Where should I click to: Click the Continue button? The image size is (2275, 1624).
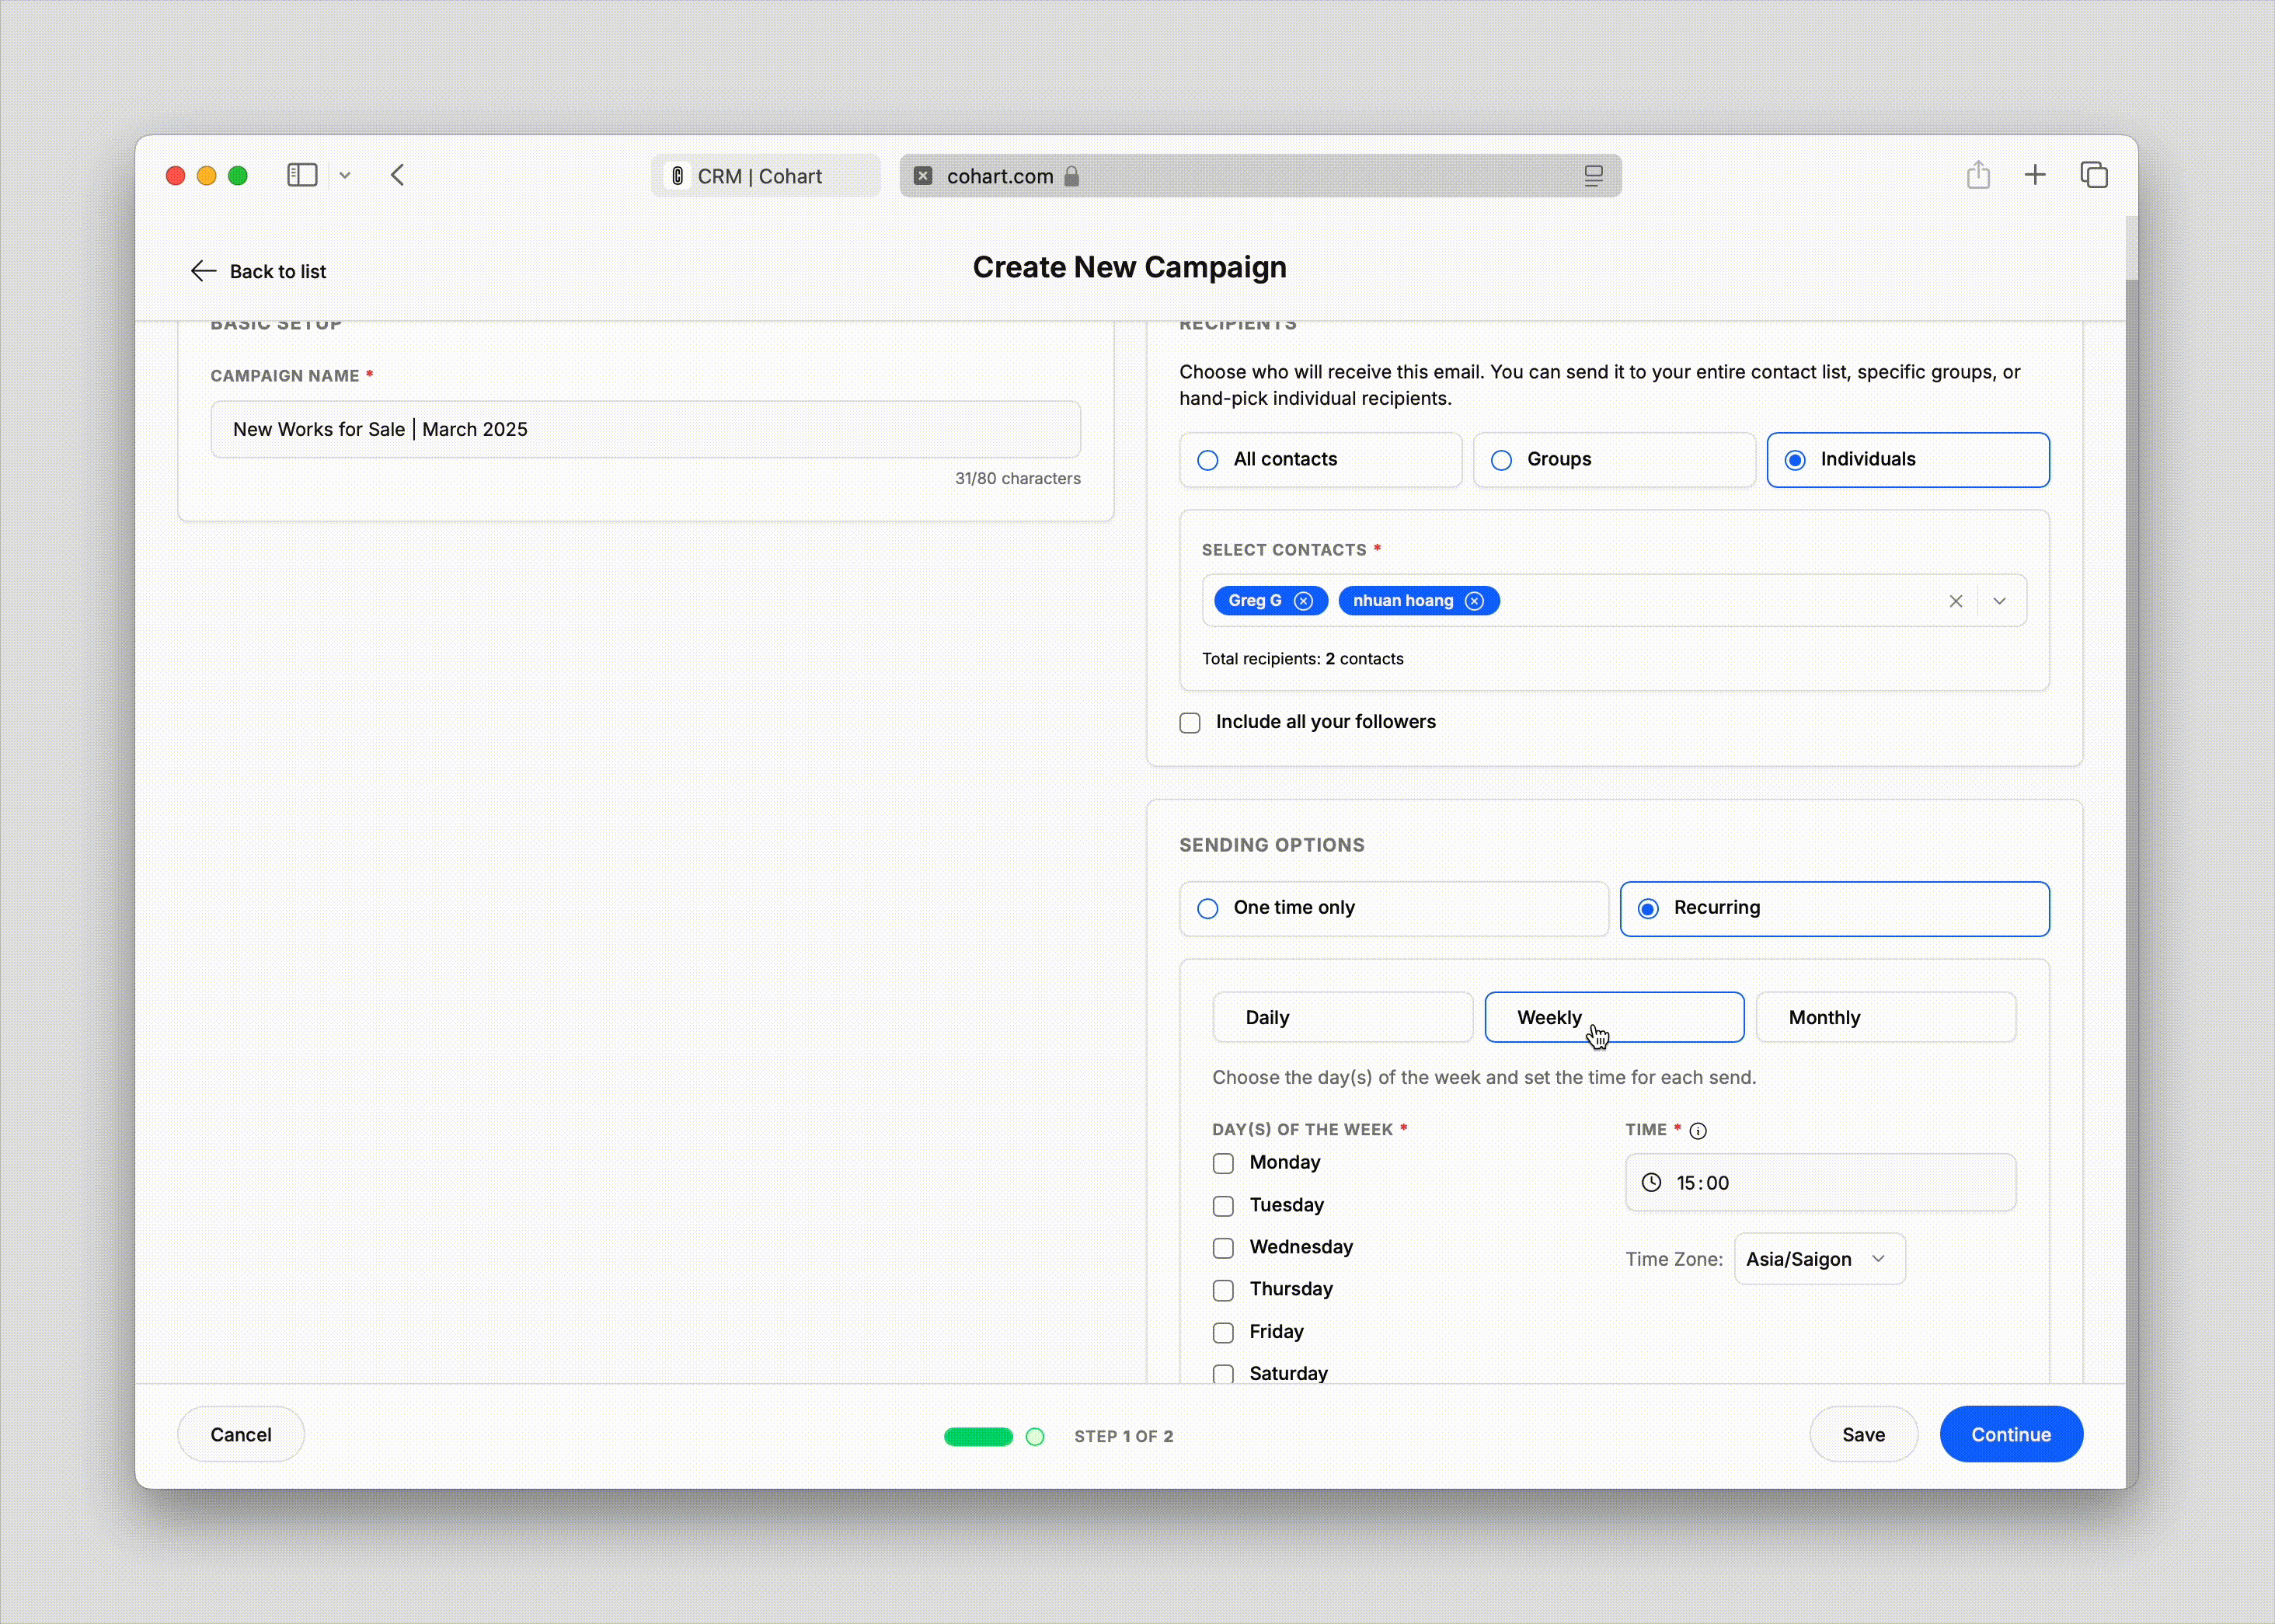pos(2011,1434)
